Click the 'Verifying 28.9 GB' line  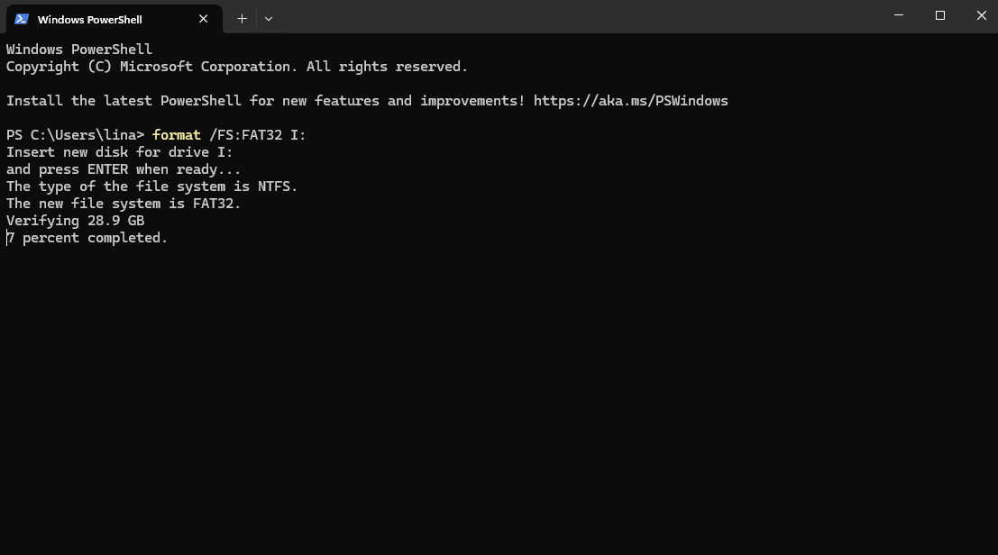click(75, 221)
